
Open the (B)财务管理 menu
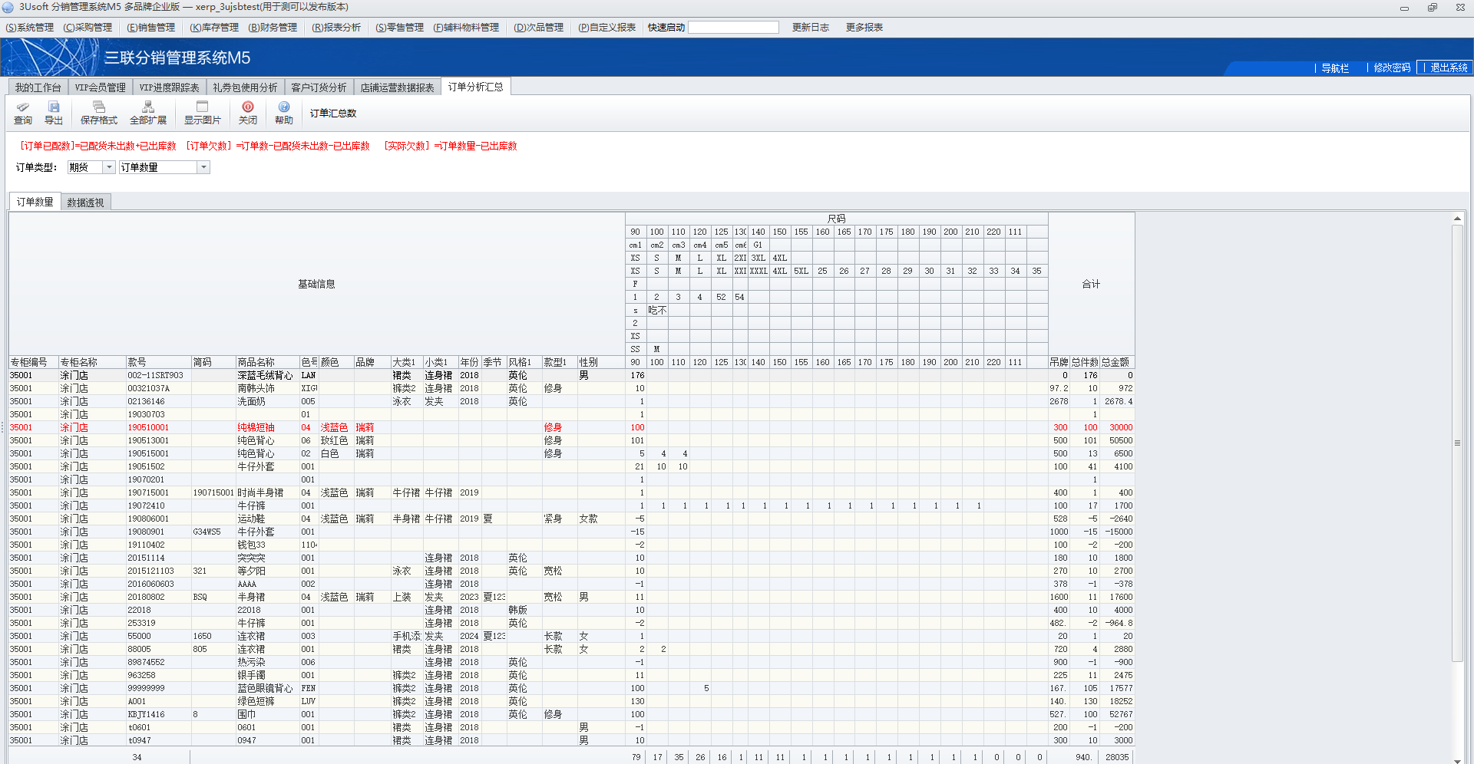pyautogui.click(x=273, y=28)
